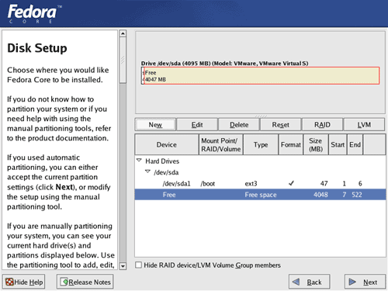Click the ext3 type cell
The image size is (388, 291).
point(251,184)
